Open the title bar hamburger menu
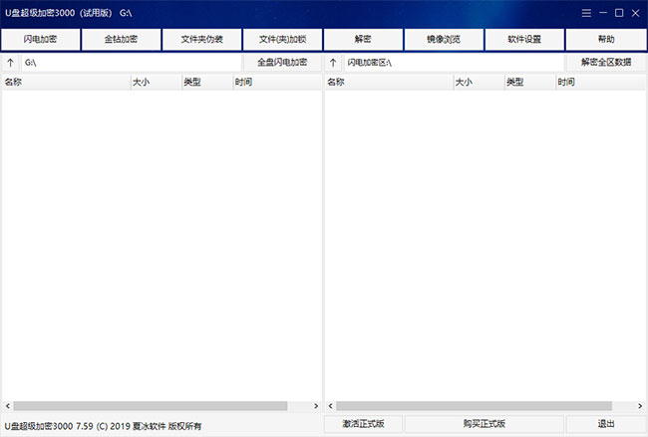Viewport: 648px width, 437px height. coord(586,13)
